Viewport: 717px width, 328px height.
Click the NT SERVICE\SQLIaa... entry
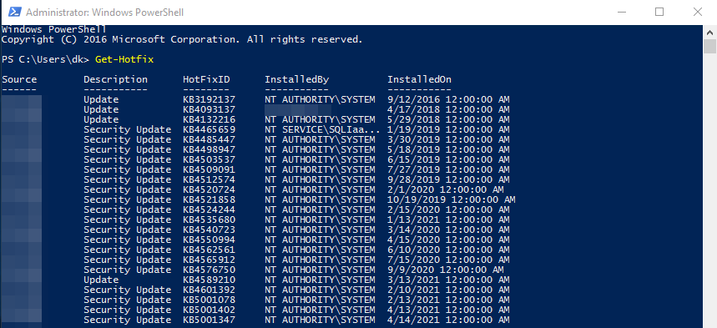pyautogui.click(x=322, y=130)
